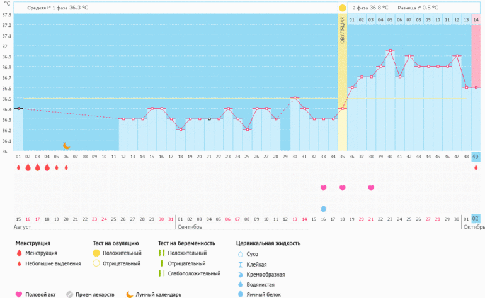
Task: Click the moon icon on the chart
Action: [66, 145]
